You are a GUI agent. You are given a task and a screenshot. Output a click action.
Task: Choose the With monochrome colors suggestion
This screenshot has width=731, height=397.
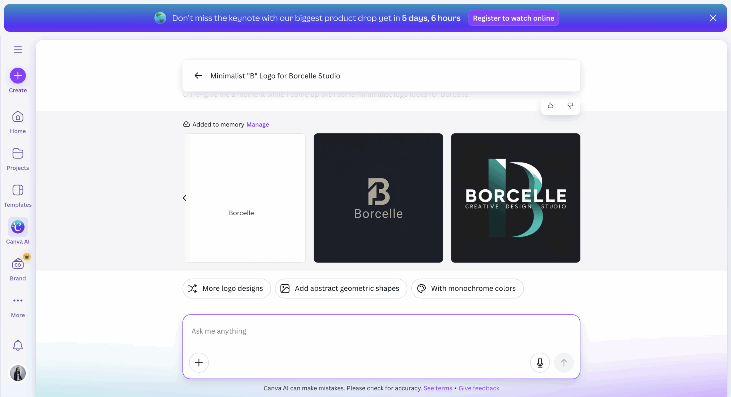467,288
